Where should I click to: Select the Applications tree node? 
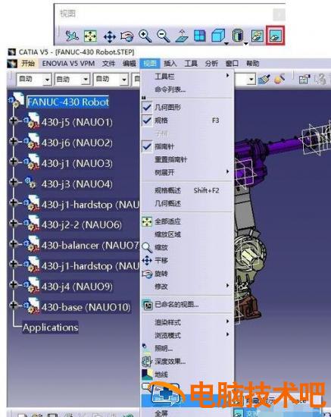51,328
